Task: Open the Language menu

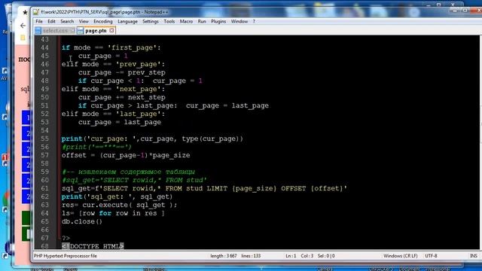Action: (x=127, y=22)
